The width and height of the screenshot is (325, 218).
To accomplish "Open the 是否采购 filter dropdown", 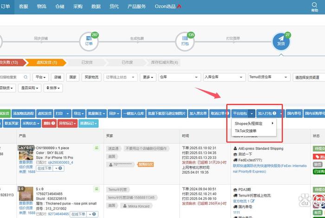I will point(30,88).
